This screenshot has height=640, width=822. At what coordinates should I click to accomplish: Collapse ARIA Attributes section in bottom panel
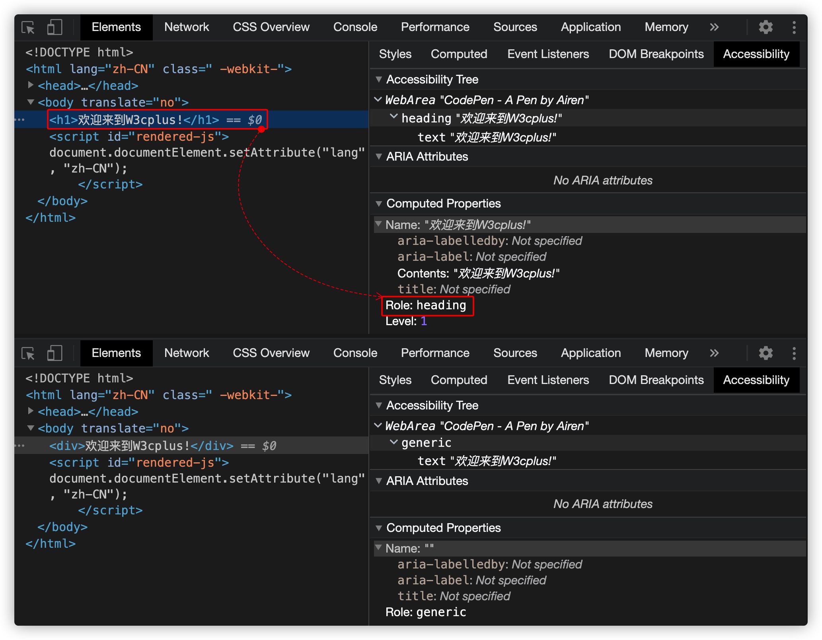click(x=379, y=481)
